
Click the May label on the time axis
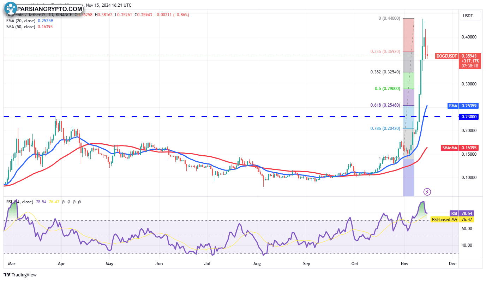click(x=109, y=263)
